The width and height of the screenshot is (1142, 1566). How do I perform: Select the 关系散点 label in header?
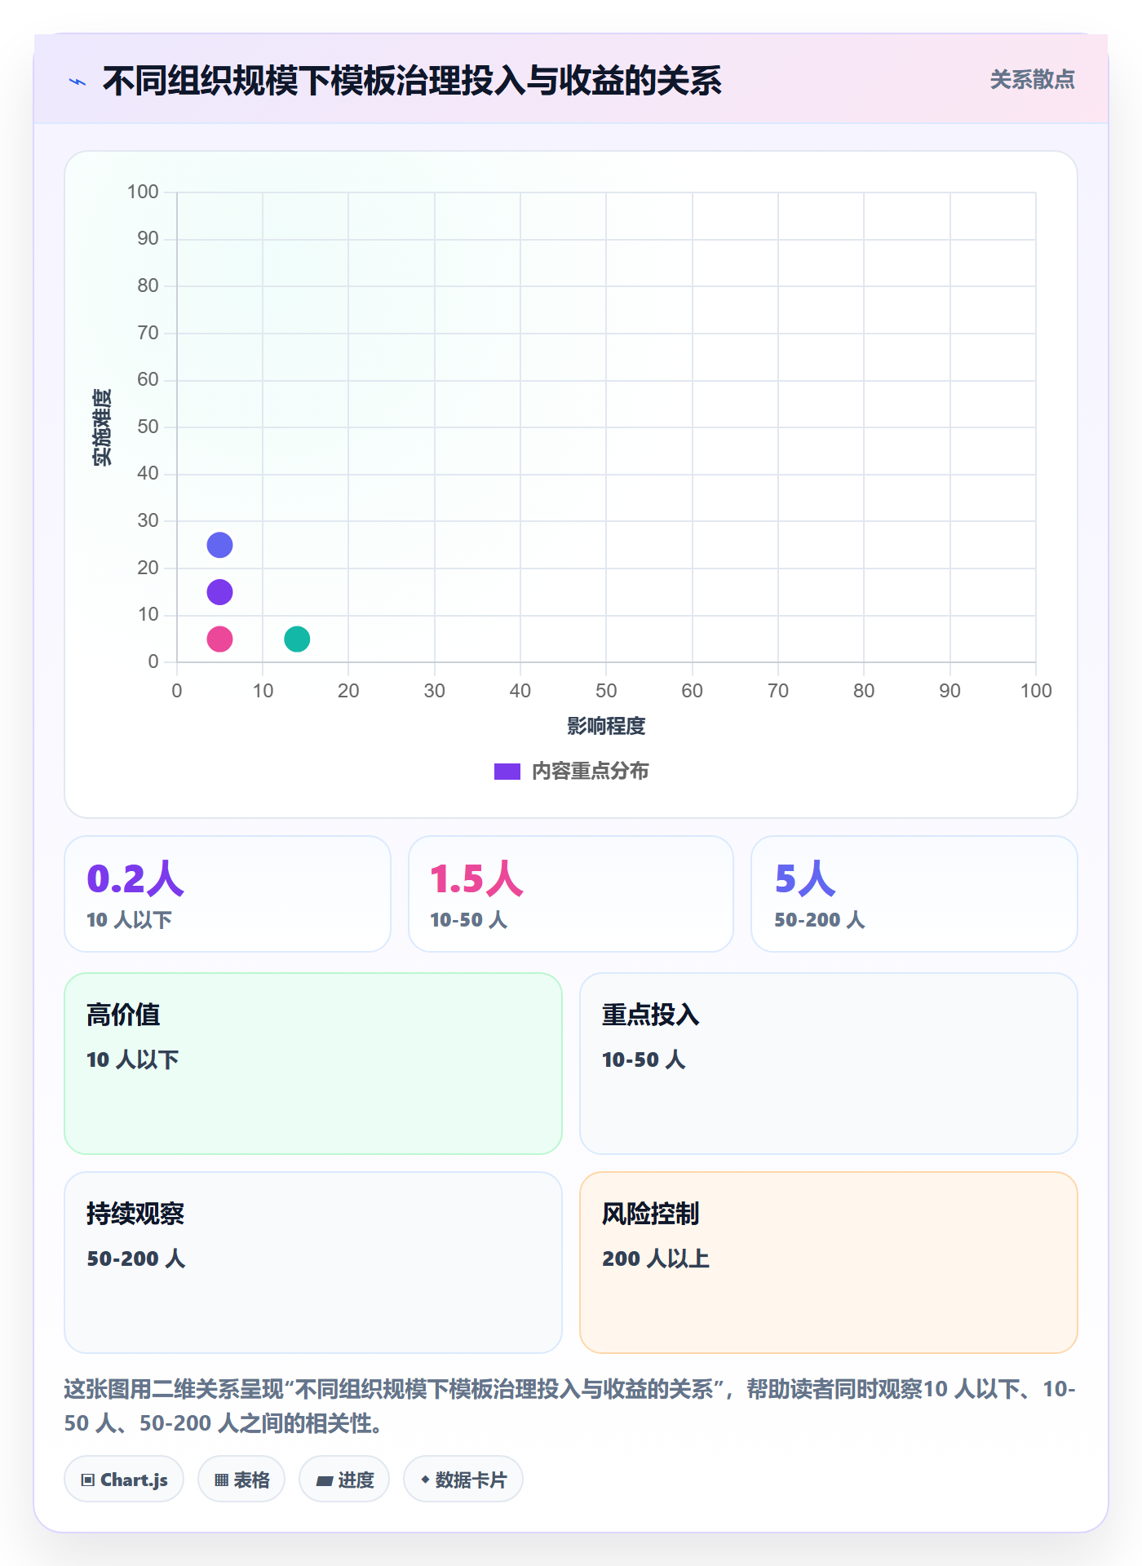(x=1032, y=80)
